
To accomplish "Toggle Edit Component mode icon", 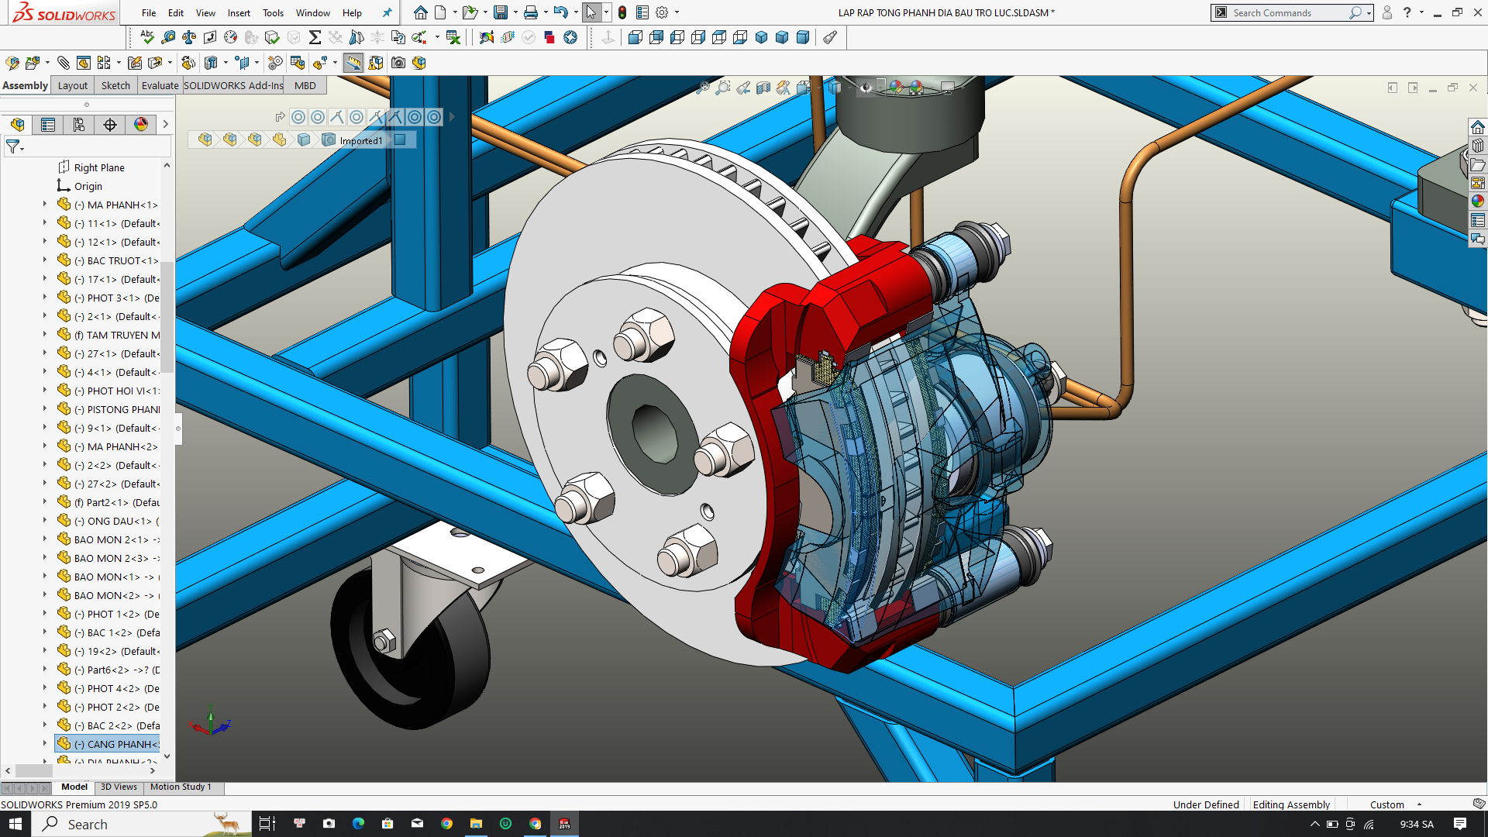I will click(12, 63).
